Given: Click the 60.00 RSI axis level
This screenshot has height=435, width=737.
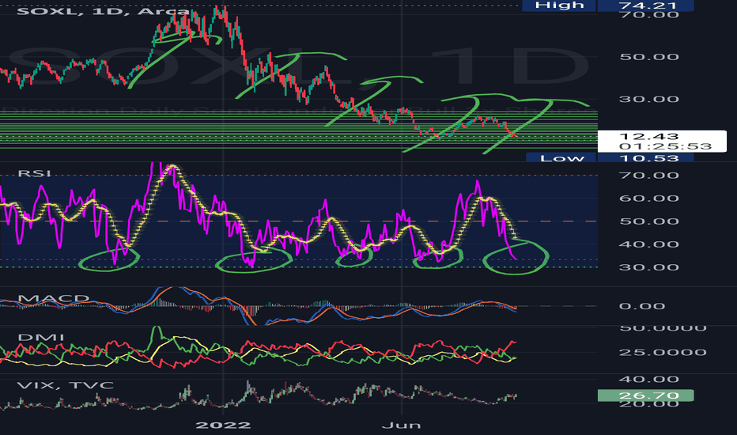Looking at the screenshot, I should (648, 198).
